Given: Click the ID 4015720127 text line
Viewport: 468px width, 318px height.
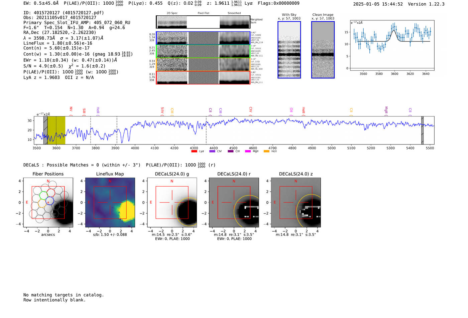Looking at the screenshot, I should point(64,13).
